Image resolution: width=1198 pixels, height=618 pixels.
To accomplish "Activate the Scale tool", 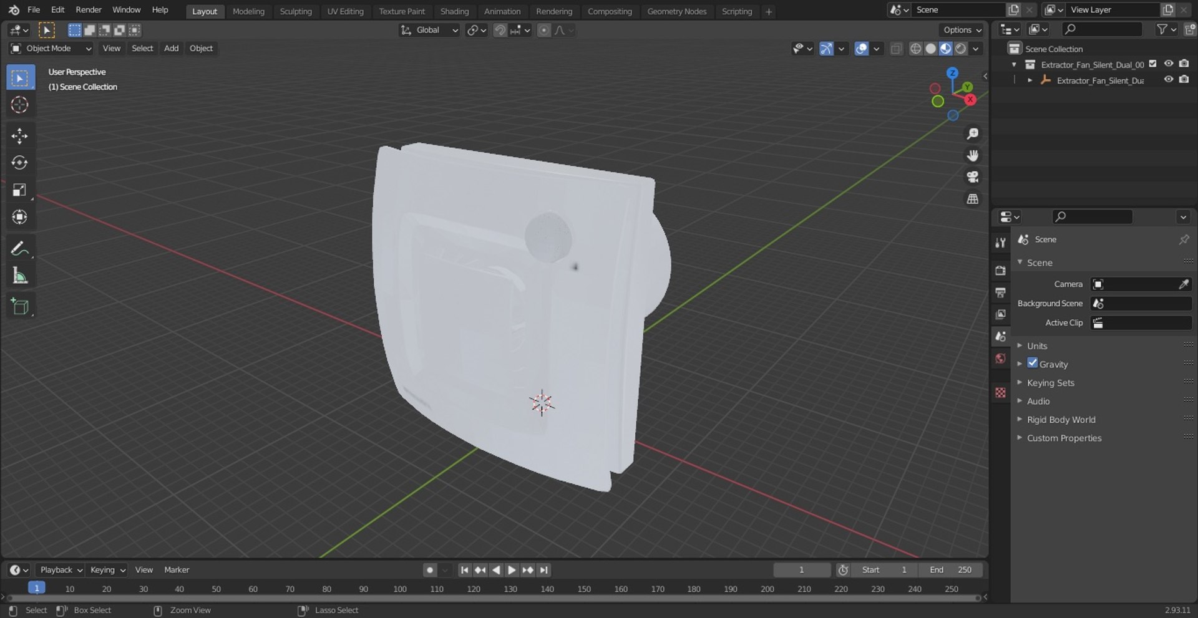I will pyautogui.click(x=20, y=190).
